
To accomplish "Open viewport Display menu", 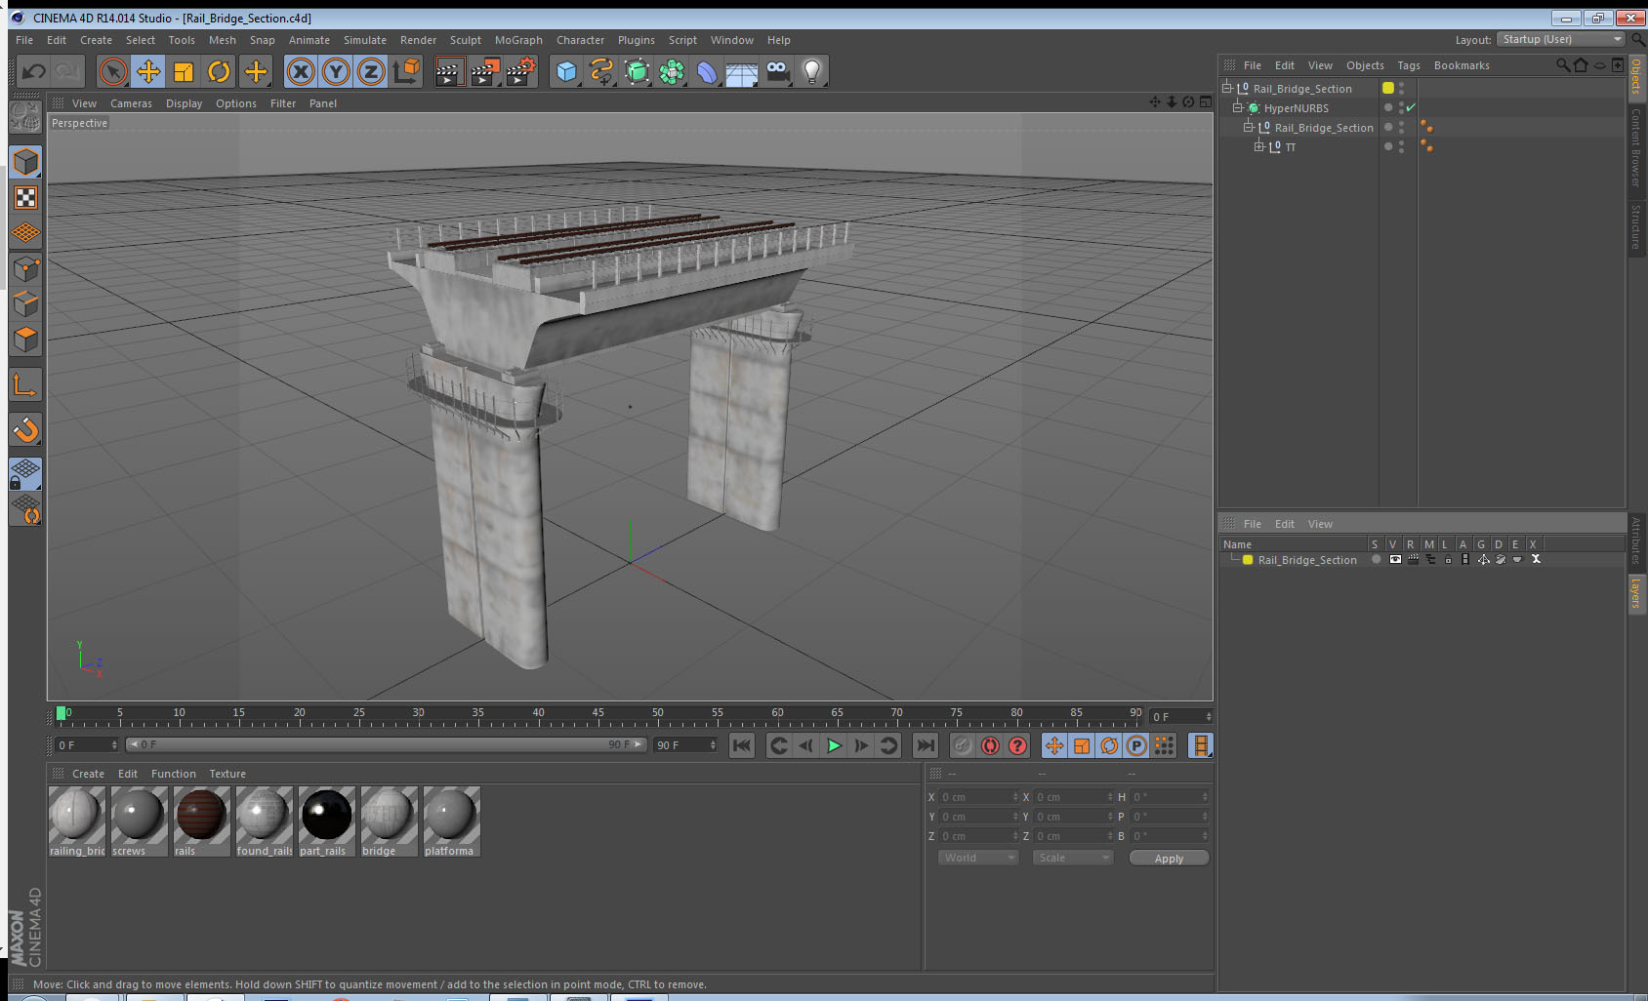I will click(x=184, y=103).
